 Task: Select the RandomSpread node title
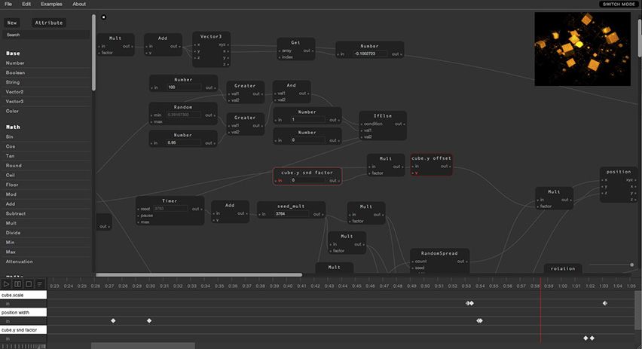(x=439, y=253)
